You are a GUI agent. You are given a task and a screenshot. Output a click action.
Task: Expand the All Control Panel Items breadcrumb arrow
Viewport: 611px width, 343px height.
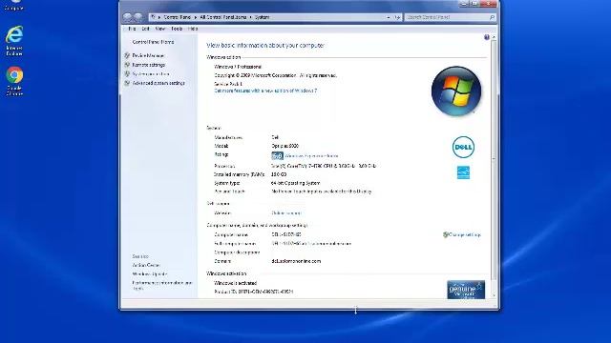(x=250, y=17)
